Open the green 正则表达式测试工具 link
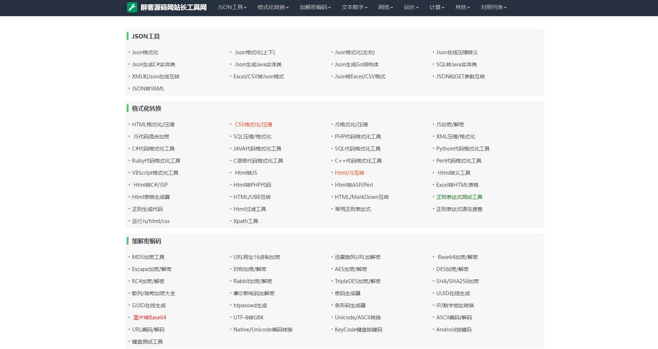The height and width of the screenshot is (349, 658). click(x=459, y=197)
